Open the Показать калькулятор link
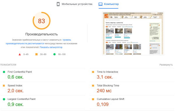175x111 pixels. [x=51, y=47]
